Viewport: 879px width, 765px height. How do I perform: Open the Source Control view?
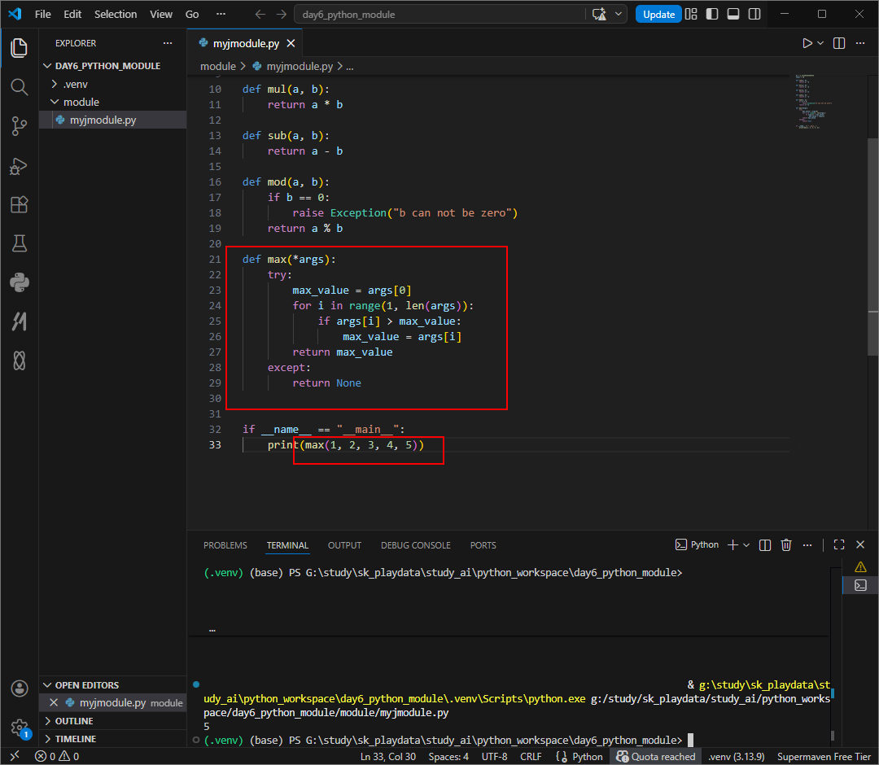[19, 125]
